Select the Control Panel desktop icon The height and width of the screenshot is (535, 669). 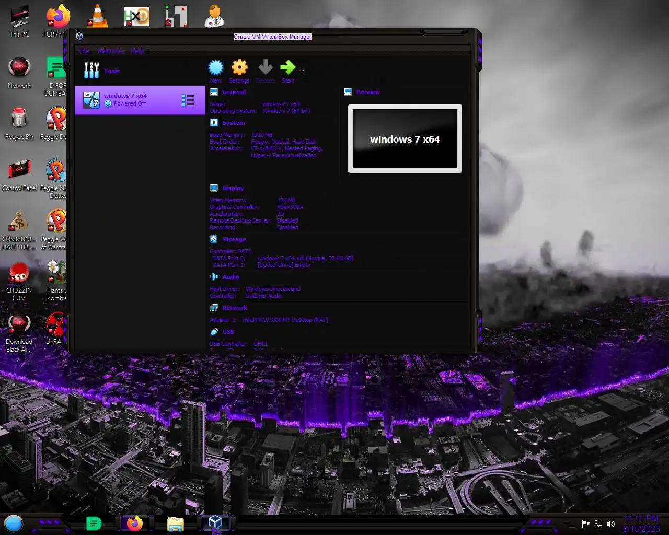(x=19, y=176)
